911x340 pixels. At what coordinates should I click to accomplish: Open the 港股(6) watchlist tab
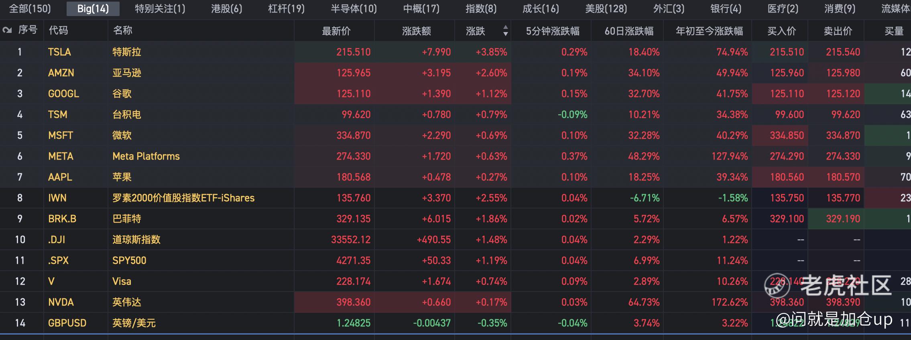[226, 8]
